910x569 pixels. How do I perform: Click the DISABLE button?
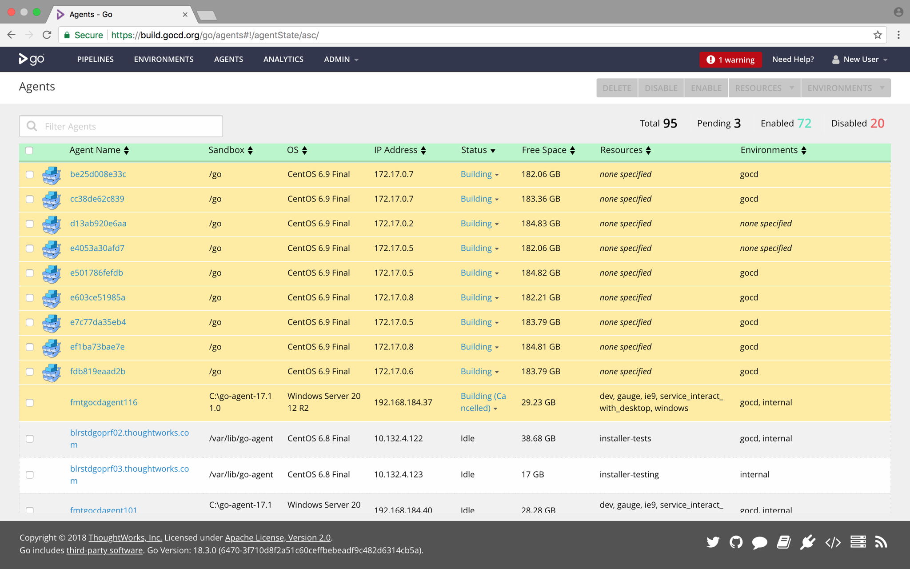tap(661, 88)
